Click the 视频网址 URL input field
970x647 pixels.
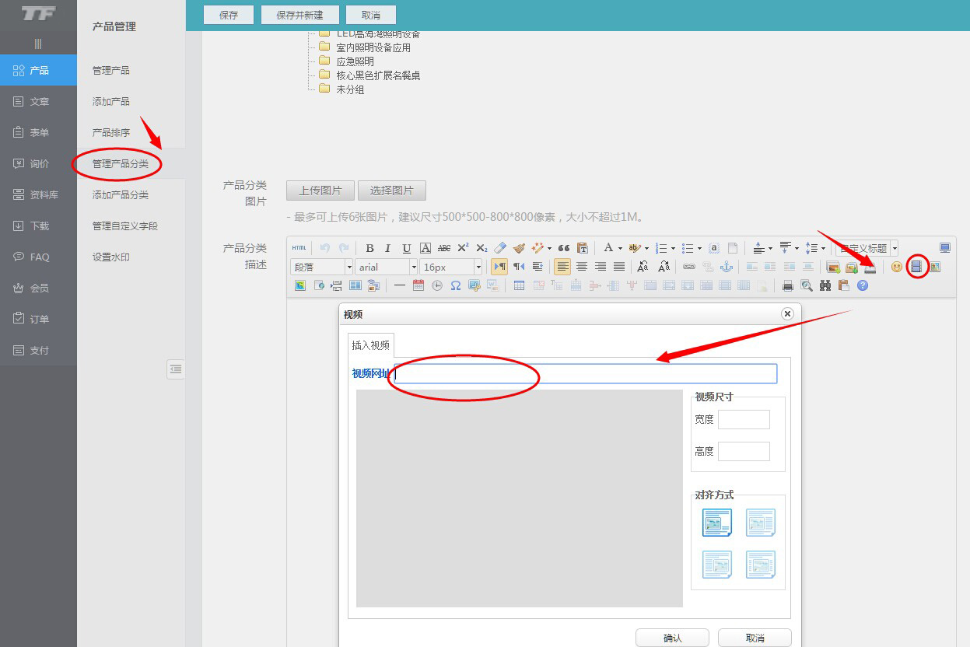586,374
